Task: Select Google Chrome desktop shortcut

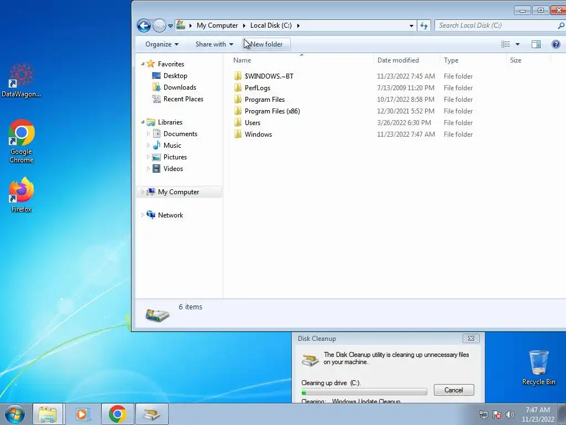Action: tap(22, 141)
